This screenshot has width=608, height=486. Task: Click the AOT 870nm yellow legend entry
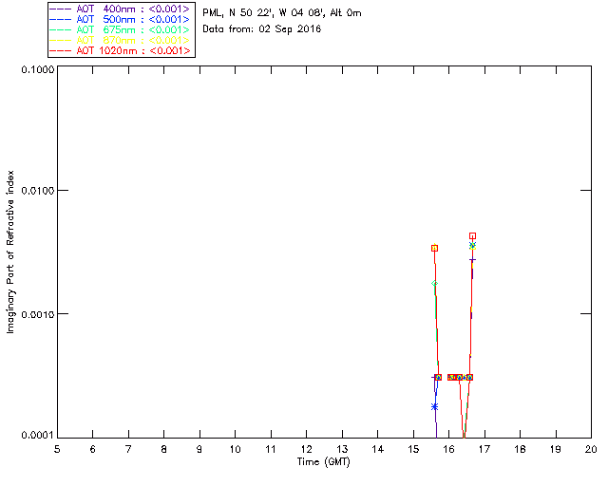(x=121, y=40)
